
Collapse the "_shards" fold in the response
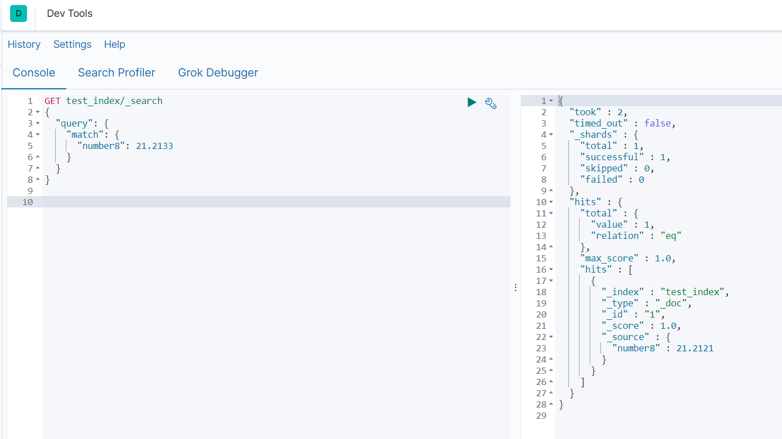(x=551, y=135)
